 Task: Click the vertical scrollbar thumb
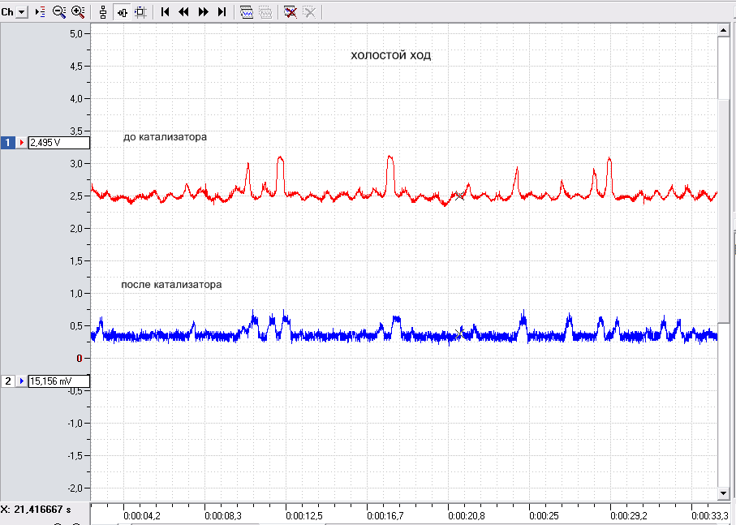[x=723, y=211]
